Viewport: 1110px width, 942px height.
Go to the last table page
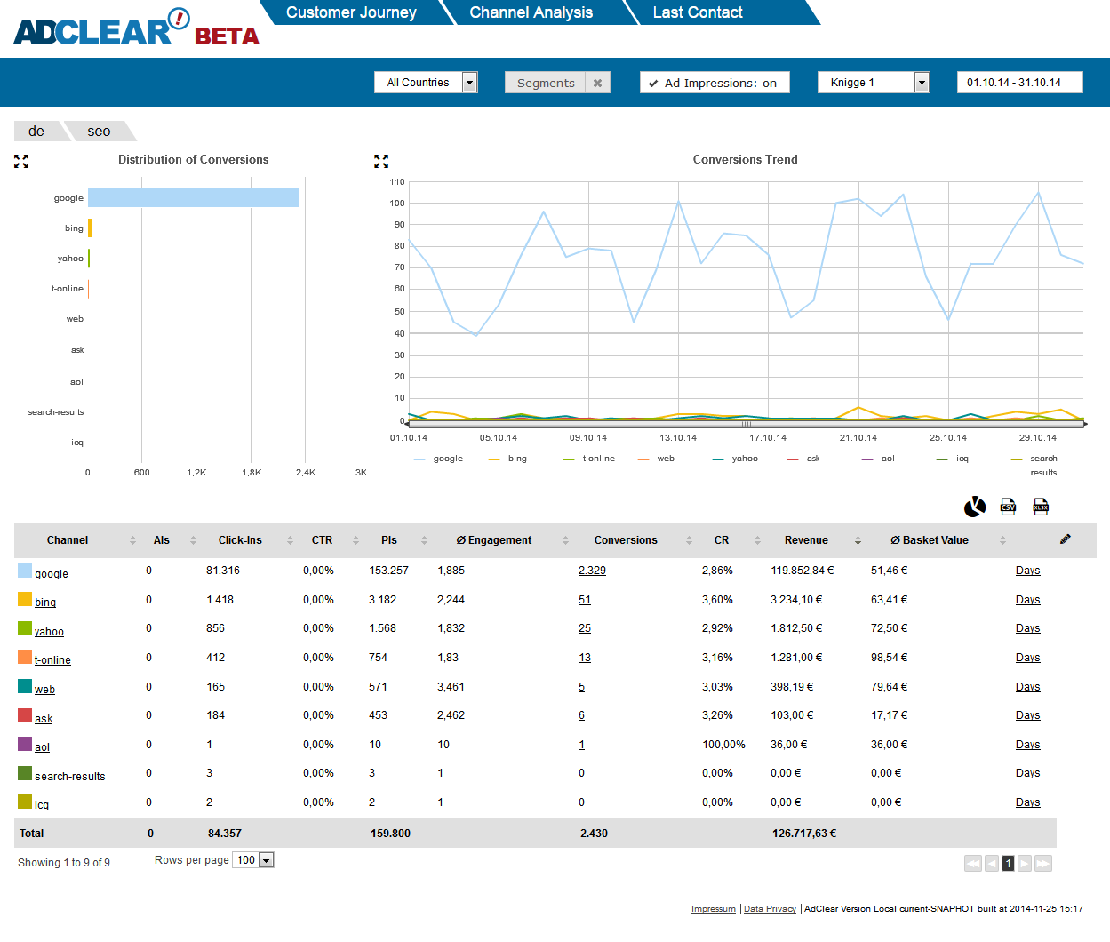(x=1043, y=863)
